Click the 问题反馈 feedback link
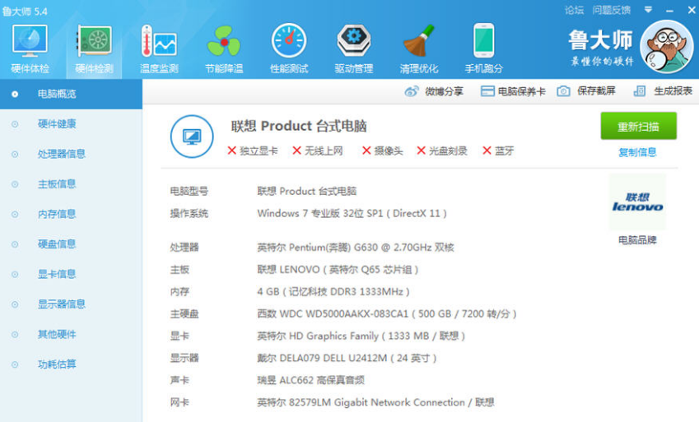Screen dimensions: 699x422 tap(611, 10)
